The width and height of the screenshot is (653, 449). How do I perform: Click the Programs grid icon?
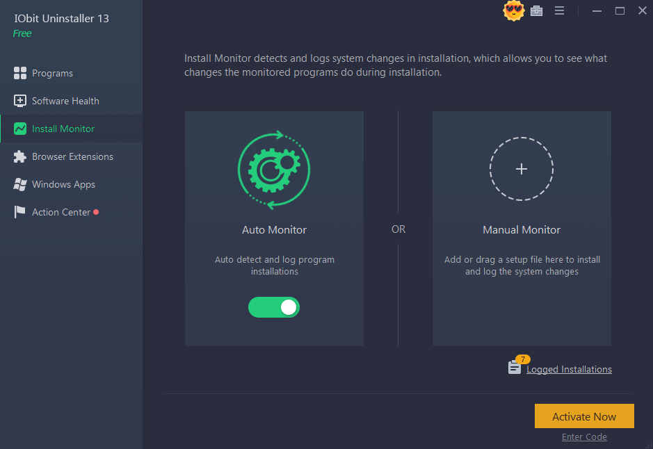(x=19, y=73)
